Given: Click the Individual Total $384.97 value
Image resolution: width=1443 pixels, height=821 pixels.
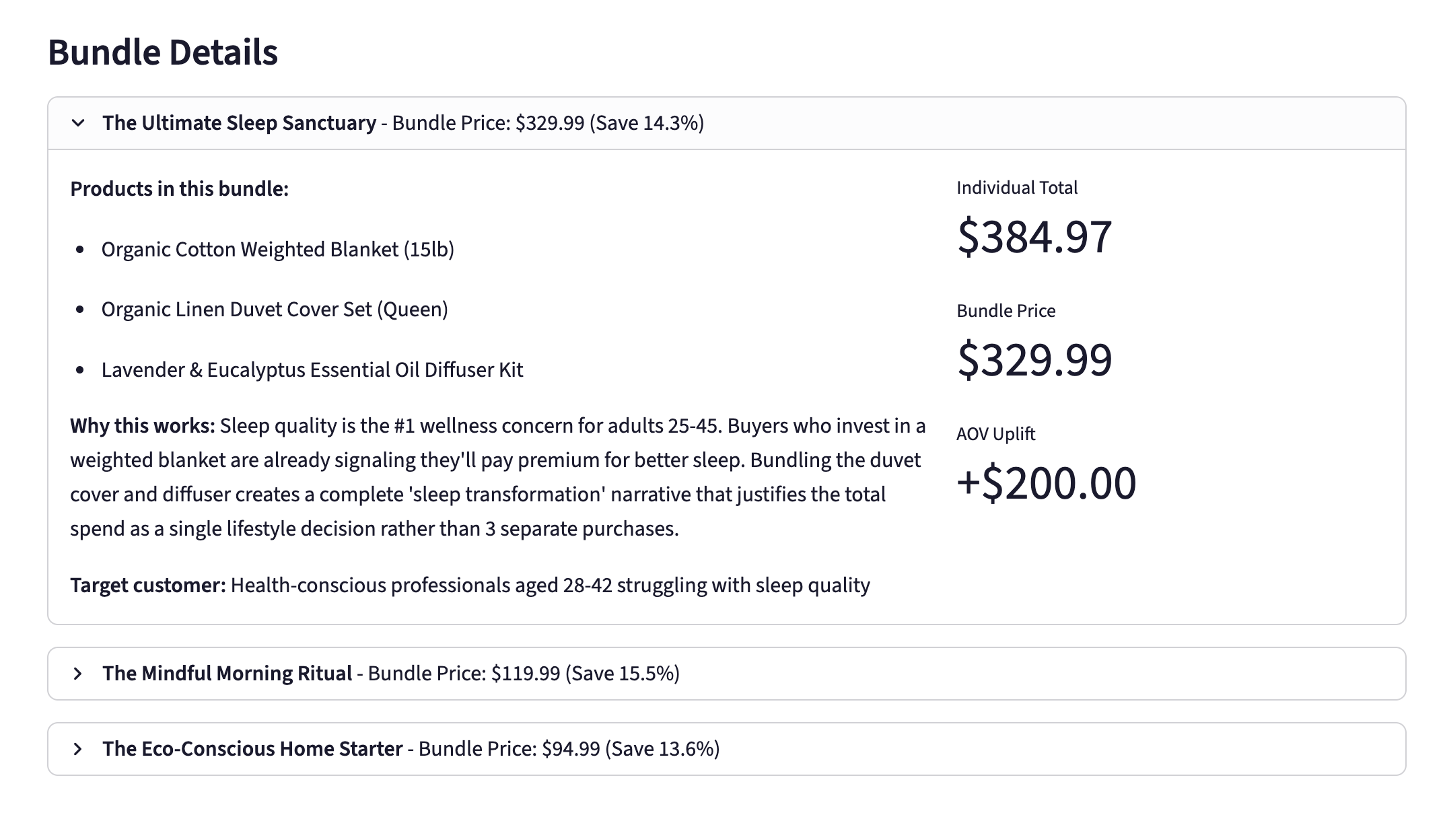Looking at the screenshot, I should (1034, 237).
